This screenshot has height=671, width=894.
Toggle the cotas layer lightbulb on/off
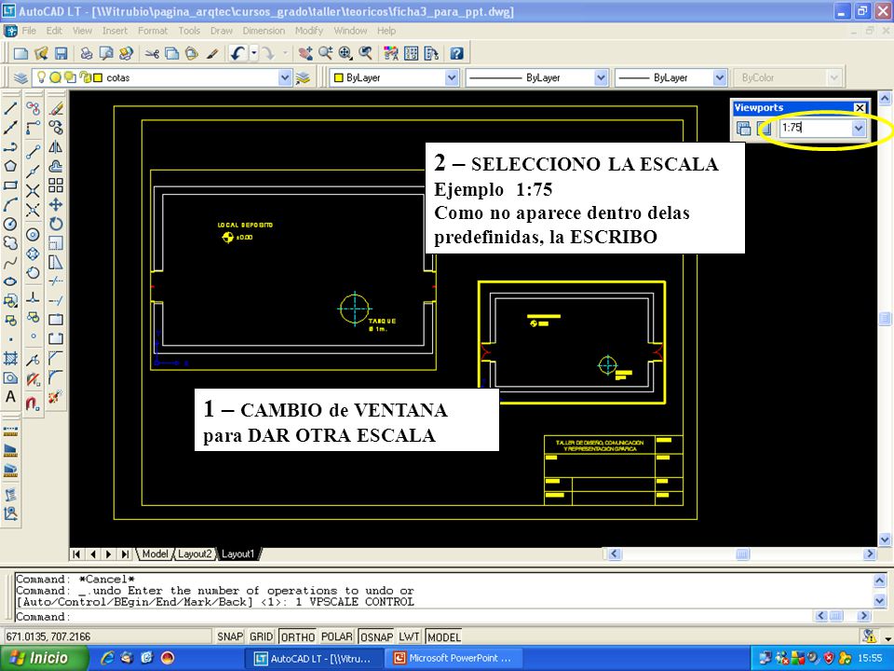tap(41, 77)
